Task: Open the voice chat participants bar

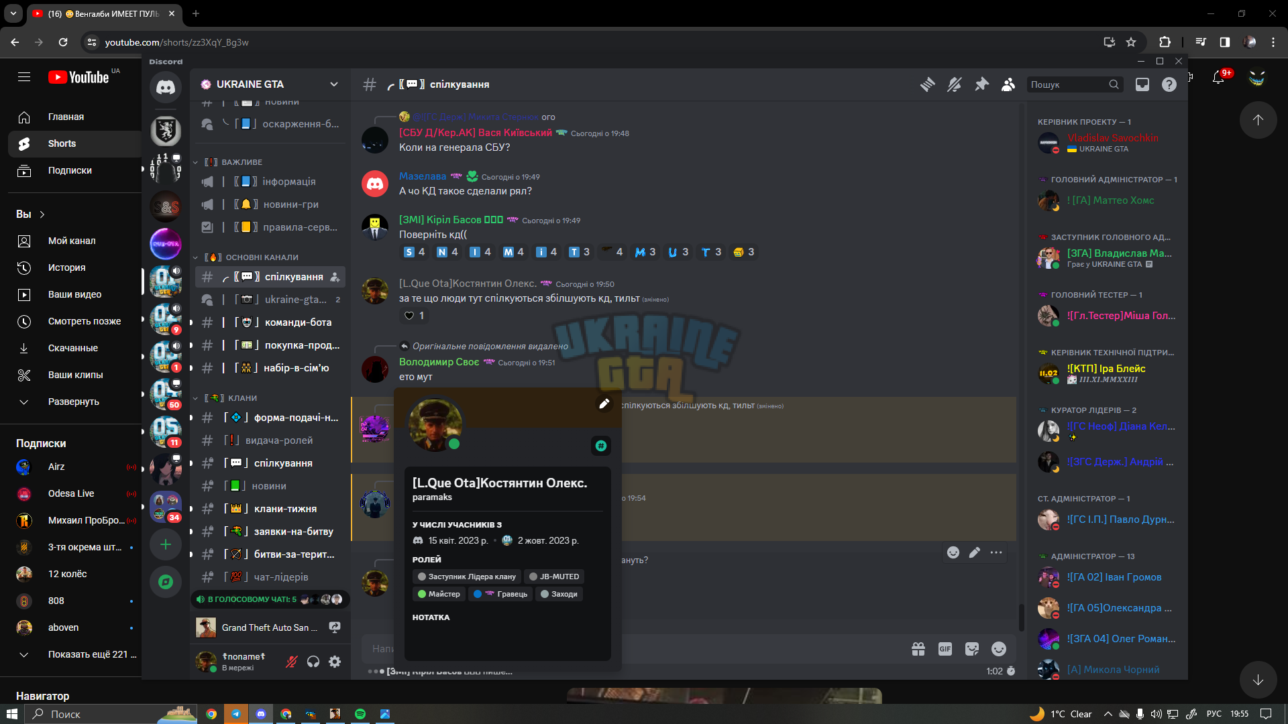Action: pos(270,599)
